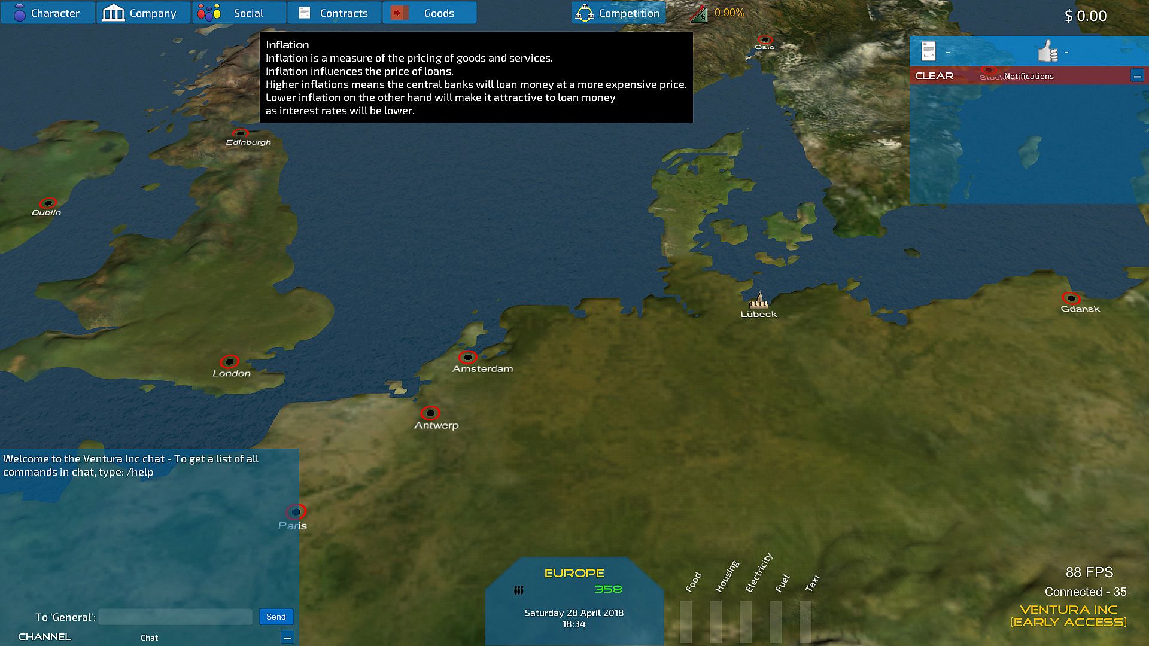Send the chat message
The width and height of the screenshot is (1149, 646).
(x=276, y=617)
